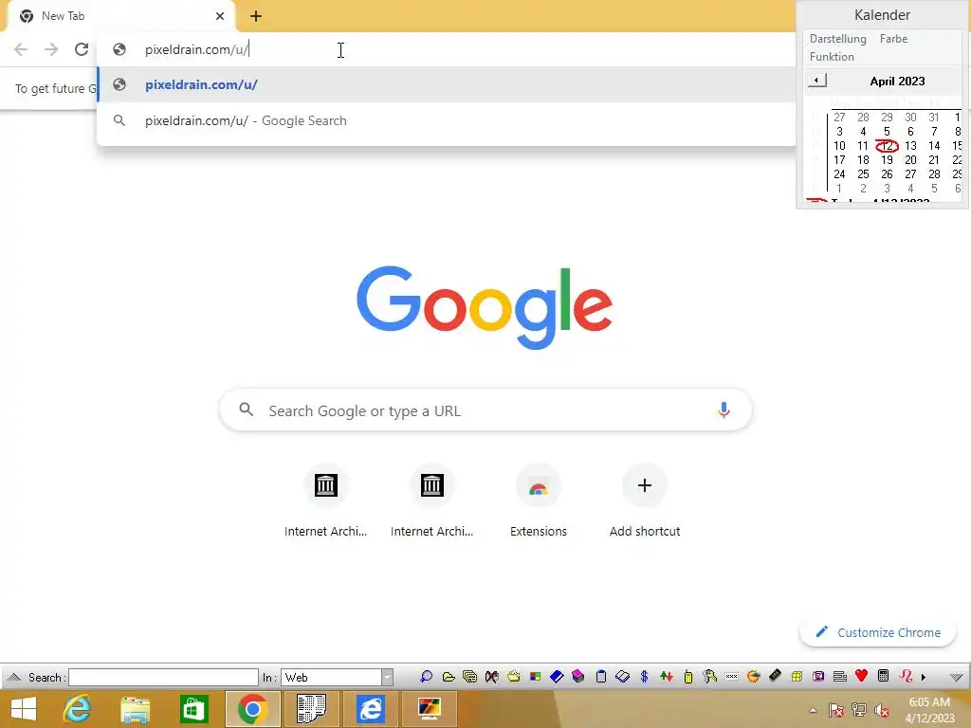
Task: Click Chrome icon on taskbar
Action: (x=252, y=709)
